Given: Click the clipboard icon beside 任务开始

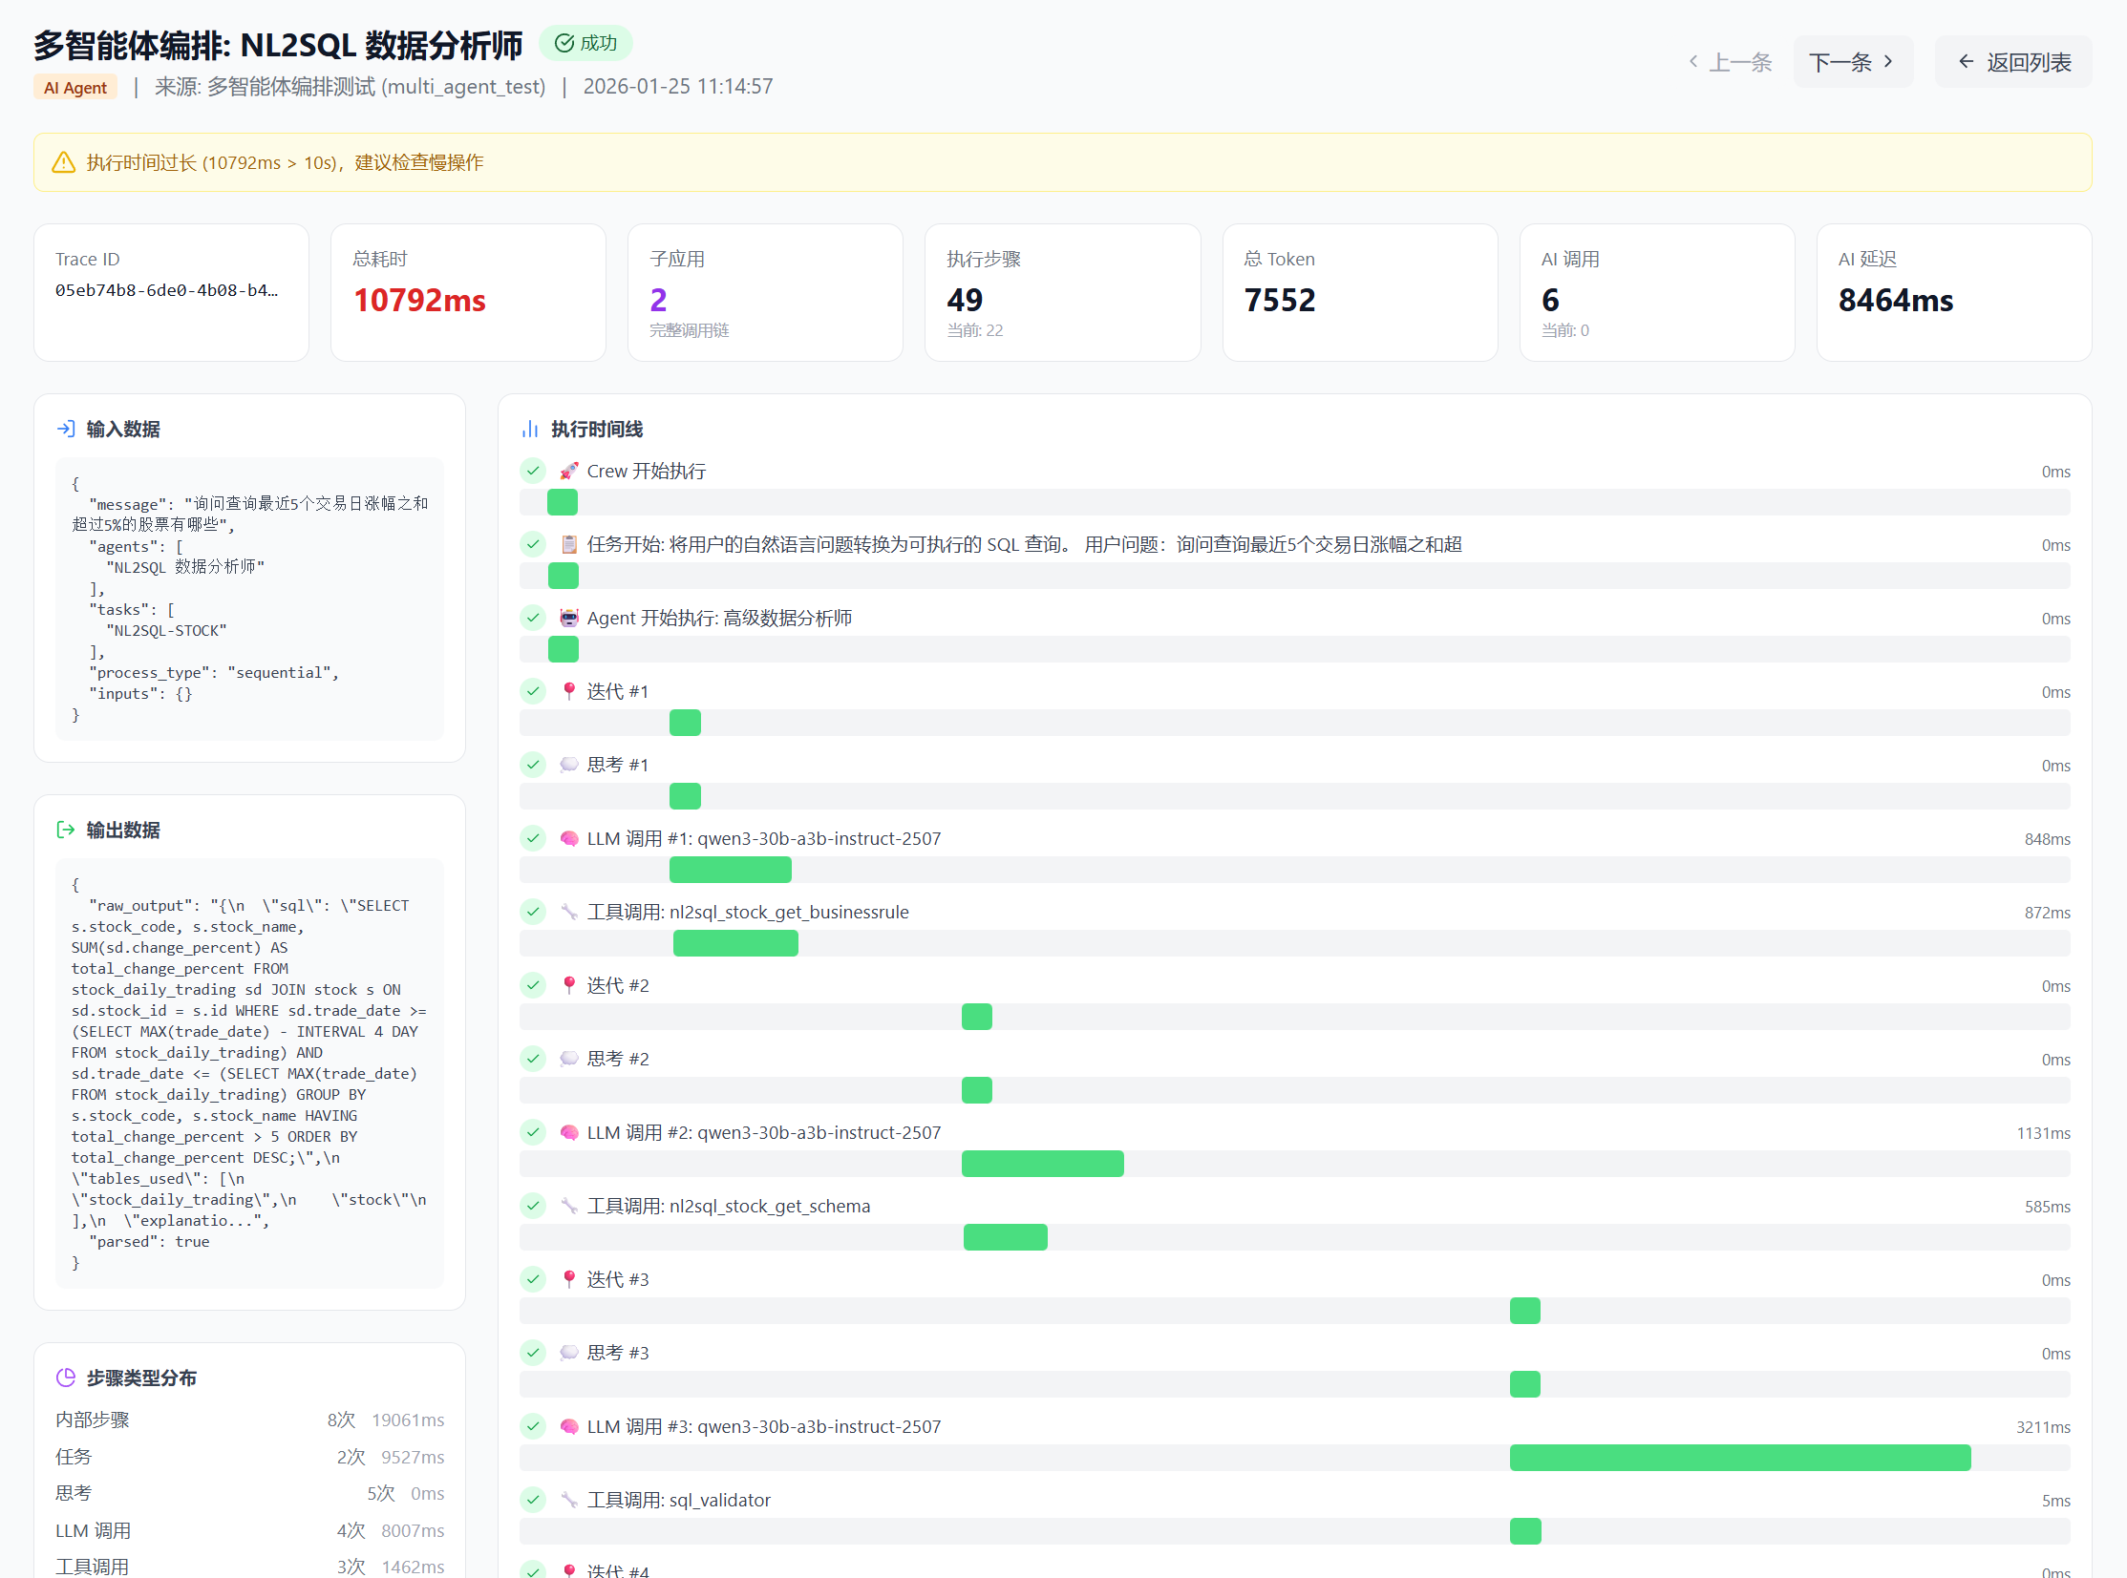Looking at the screenshot, I should tap(568, 544).
